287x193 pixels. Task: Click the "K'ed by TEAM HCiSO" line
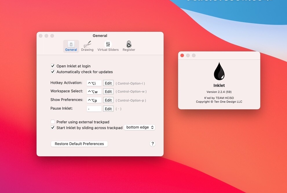coord(219,98)
